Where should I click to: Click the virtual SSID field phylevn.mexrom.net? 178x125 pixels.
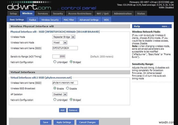click(65, 83)
